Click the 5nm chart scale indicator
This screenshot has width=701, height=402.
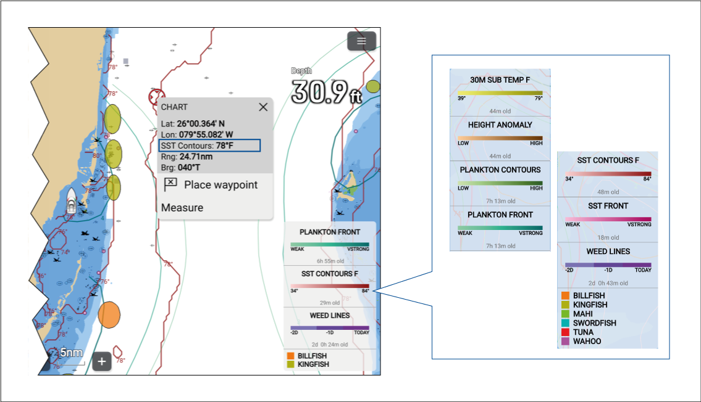[x=71, y=353]
